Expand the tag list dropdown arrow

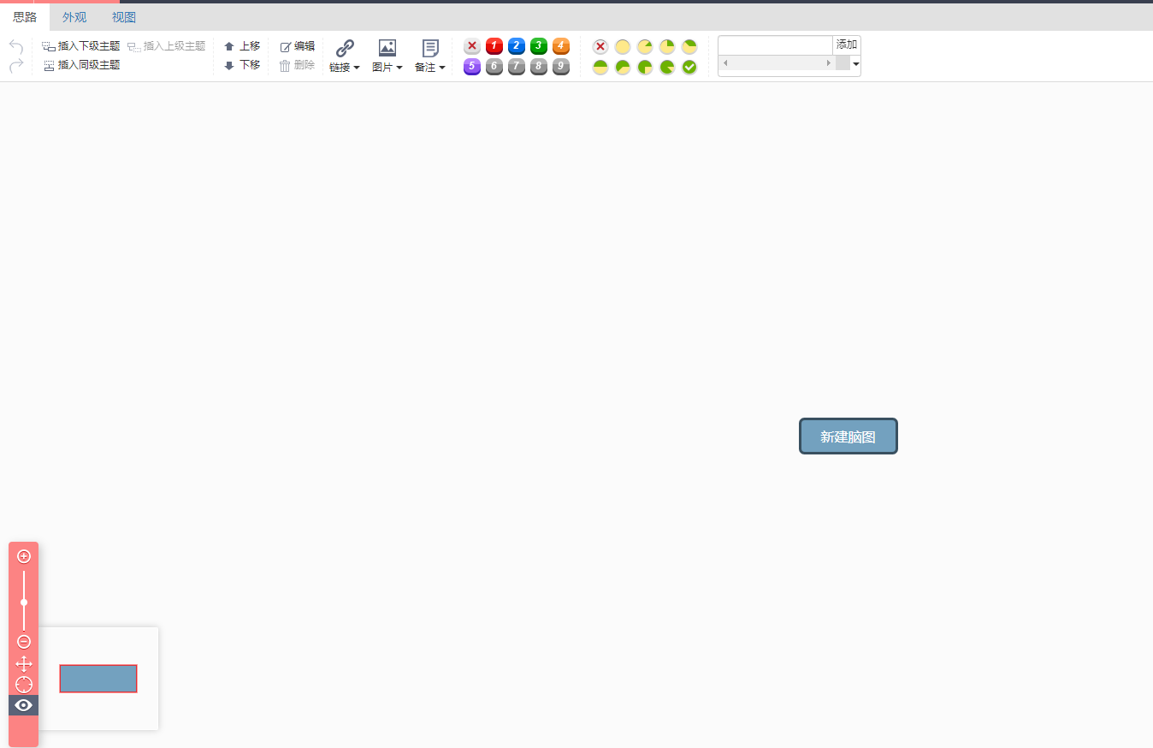pyautogui.click(x=856, y=64)
